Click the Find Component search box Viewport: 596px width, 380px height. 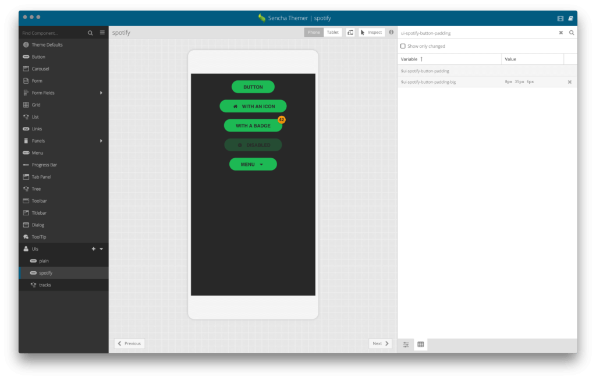point(53,33)
